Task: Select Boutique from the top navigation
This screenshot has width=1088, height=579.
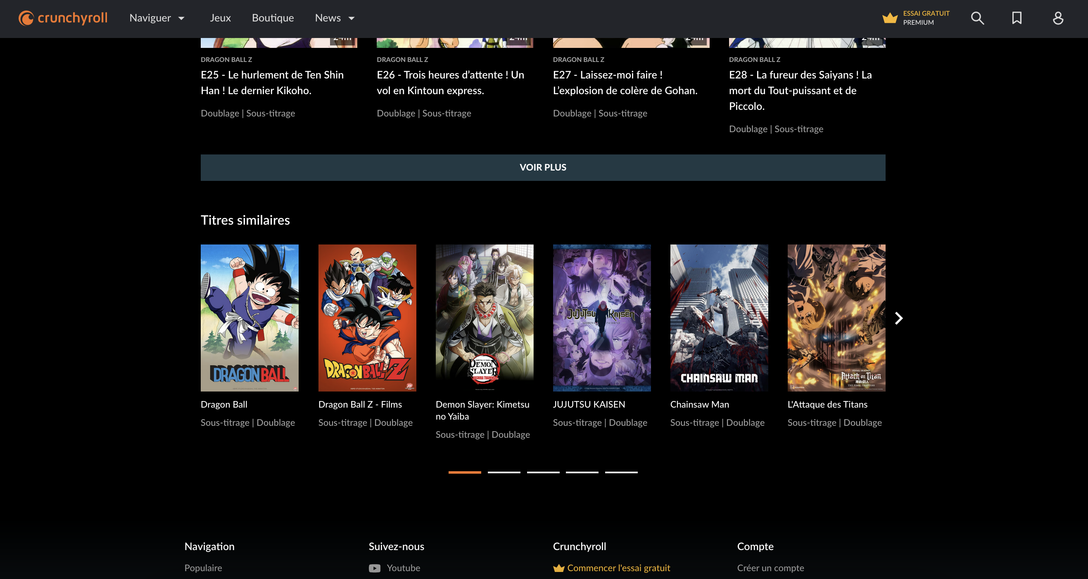Action: (273, 18)
